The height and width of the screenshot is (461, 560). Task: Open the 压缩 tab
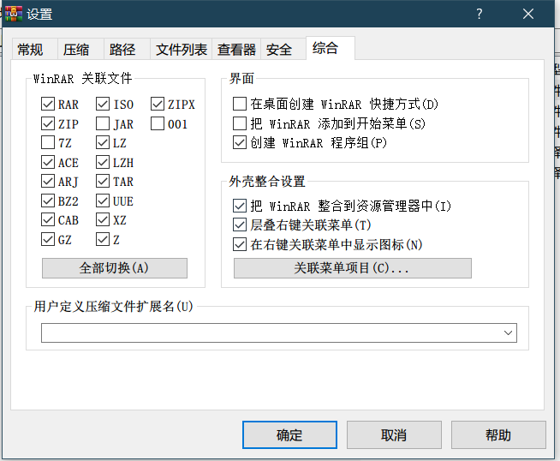80,50
